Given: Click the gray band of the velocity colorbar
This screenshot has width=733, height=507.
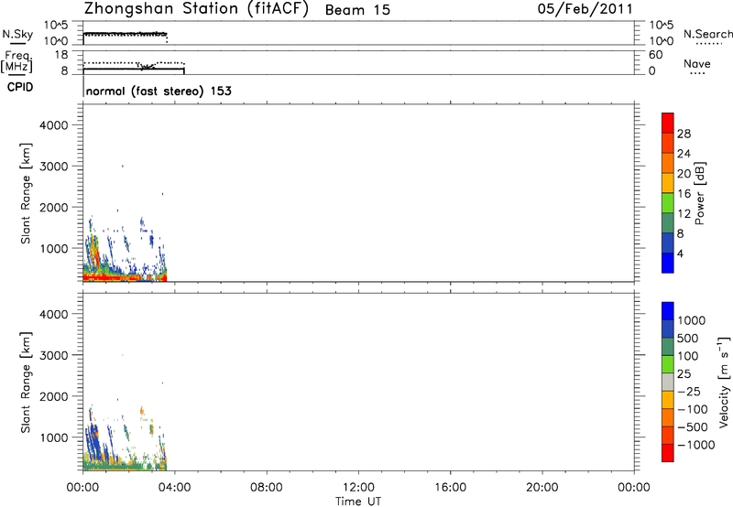Looking at the screenshot, I should pos(668,382).
